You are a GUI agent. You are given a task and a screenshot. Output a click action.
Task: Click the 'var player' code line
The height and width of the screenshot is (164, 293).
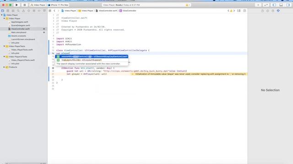click(x=63, y=53)
